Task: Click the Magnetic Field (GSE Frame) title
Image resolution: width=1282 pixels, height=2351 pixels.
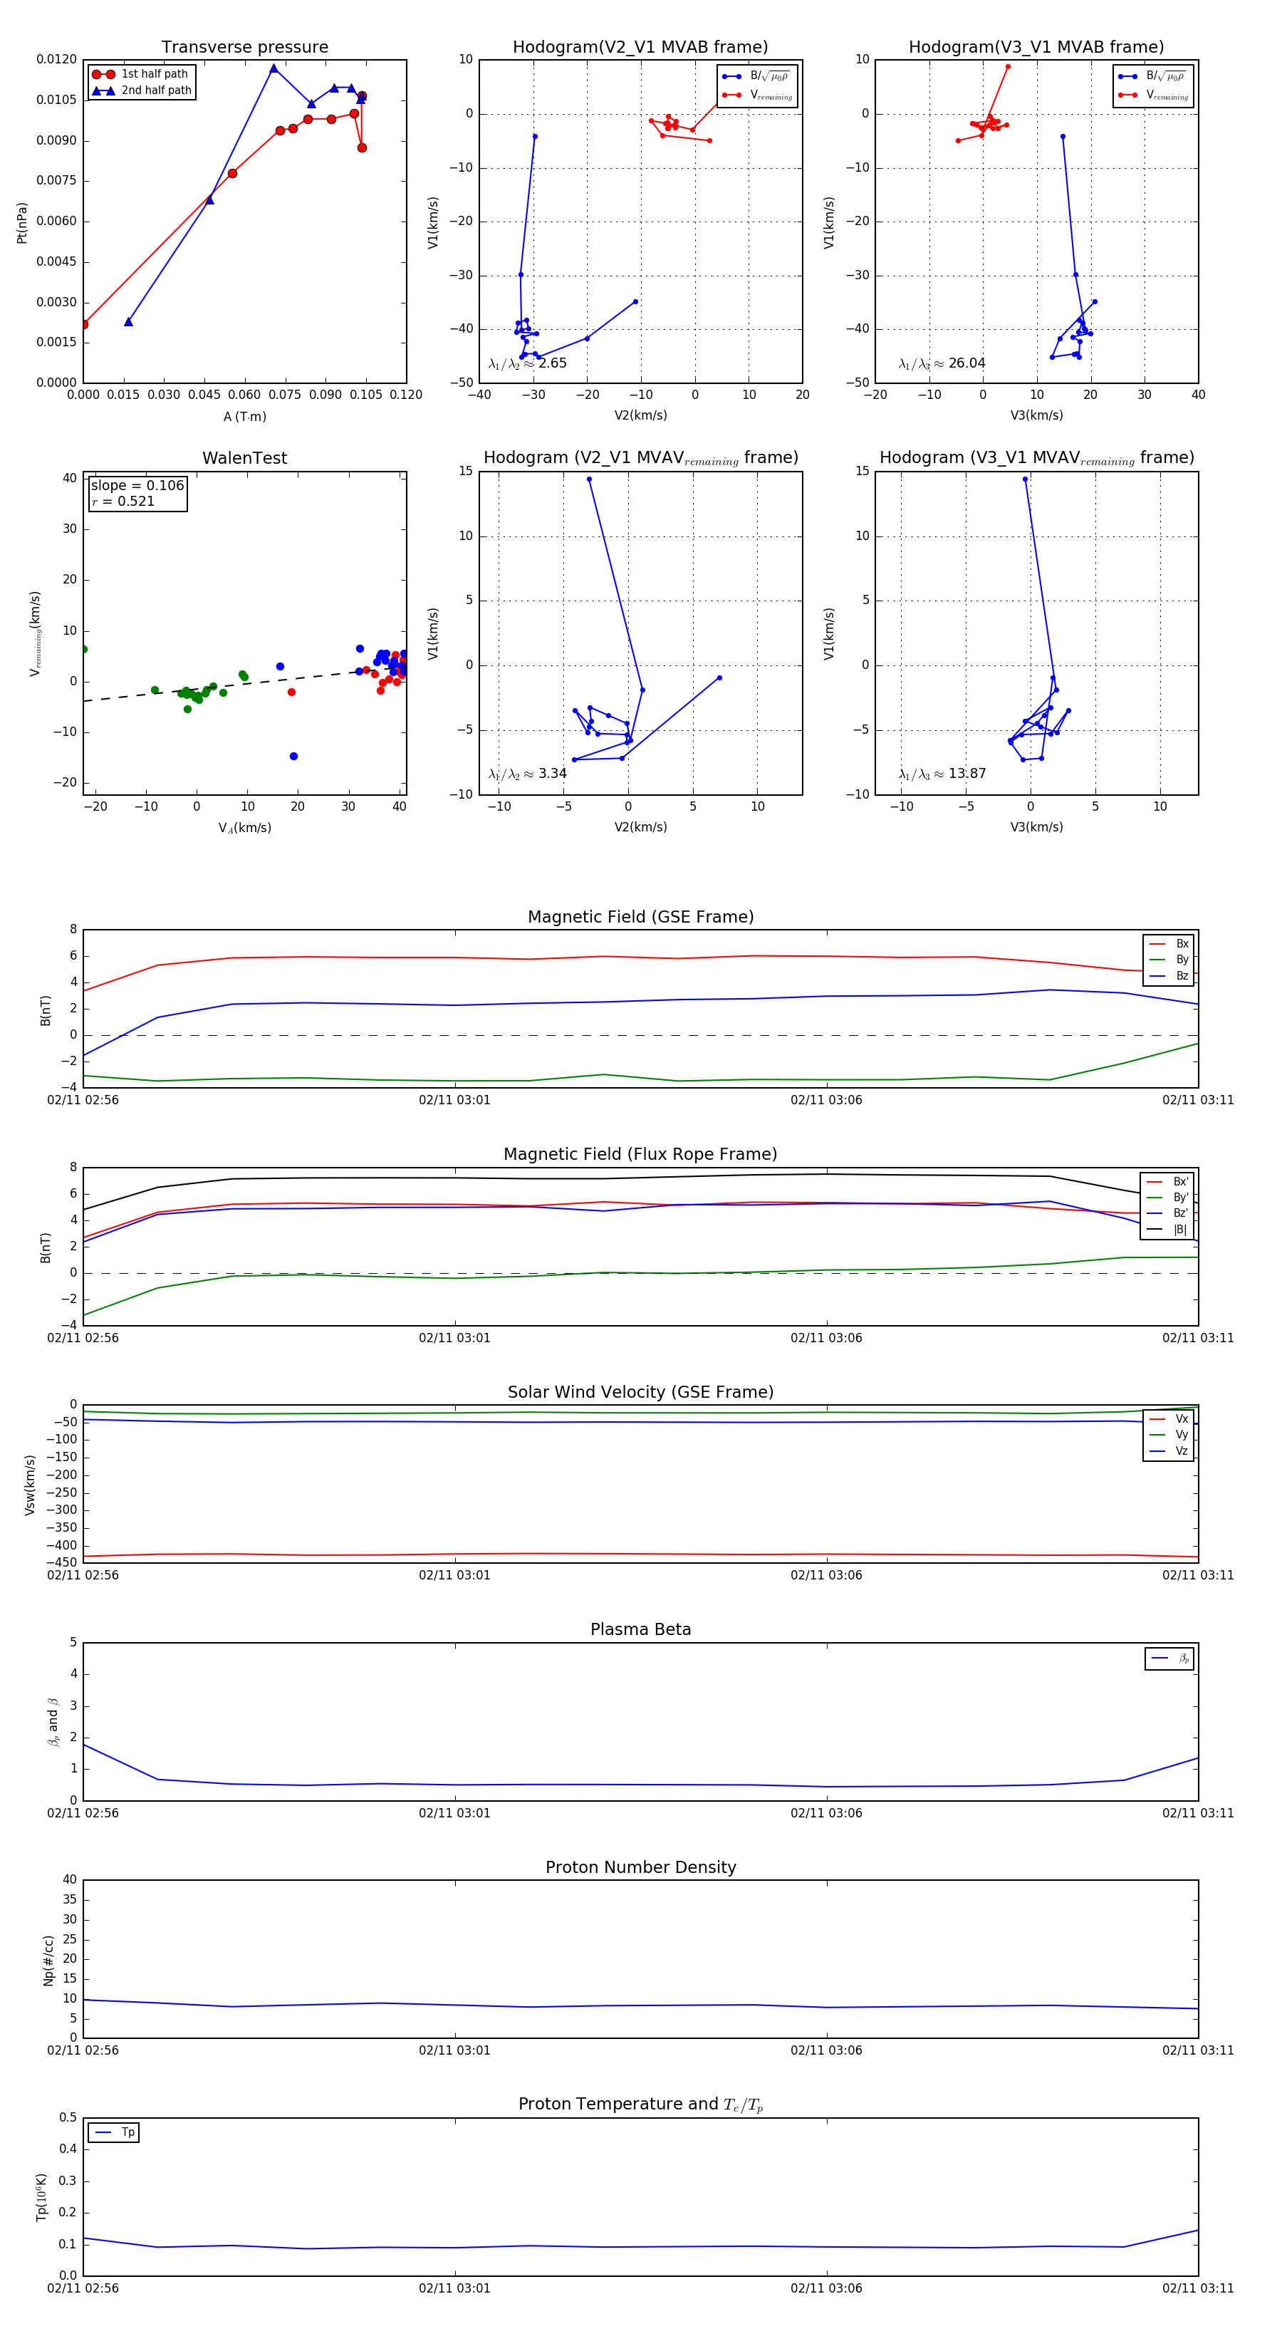Action: [x=640, y=917]
